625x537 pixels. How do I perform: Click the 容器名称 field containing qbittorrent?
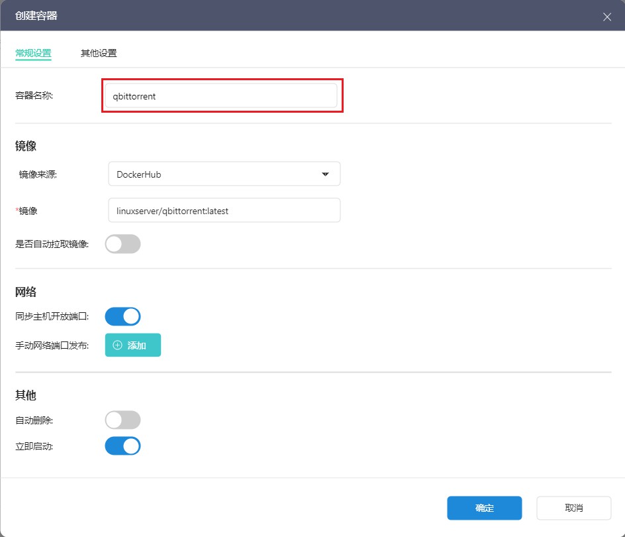[221, 96]
